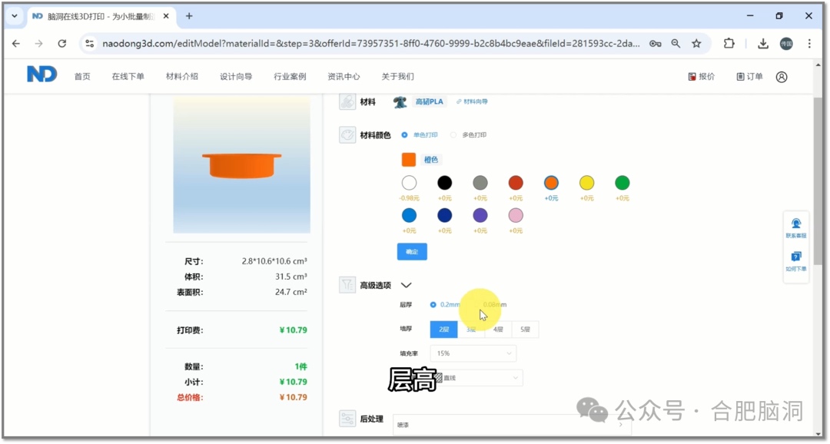Pick the green color swatch
Image resolution: width=830 pixels, height=444 pixels.
click(x=622, y=183)
